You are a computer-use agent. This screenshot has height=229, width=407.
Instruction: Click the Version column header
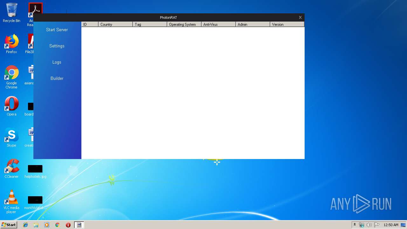point(287,24)
